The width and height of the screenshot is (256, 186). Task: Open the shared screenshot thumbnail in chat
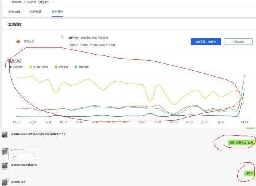click(24, 153)
